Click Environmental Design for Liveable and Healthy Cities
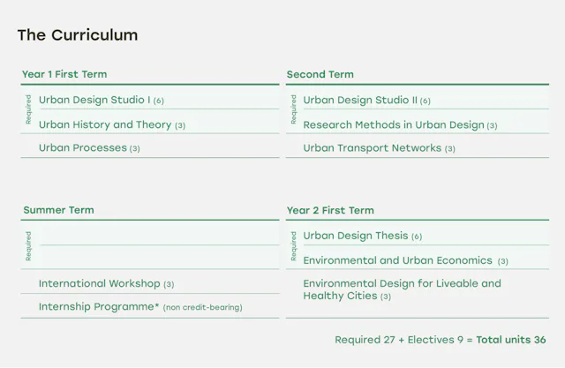This screenshot has width=565, height=368. (x=401, y=289)
